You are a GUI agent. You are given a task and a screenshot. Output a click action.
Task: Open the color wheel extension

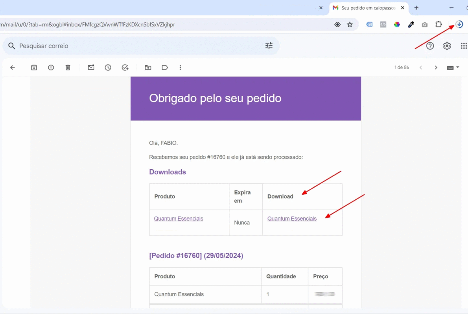point(397,24)
